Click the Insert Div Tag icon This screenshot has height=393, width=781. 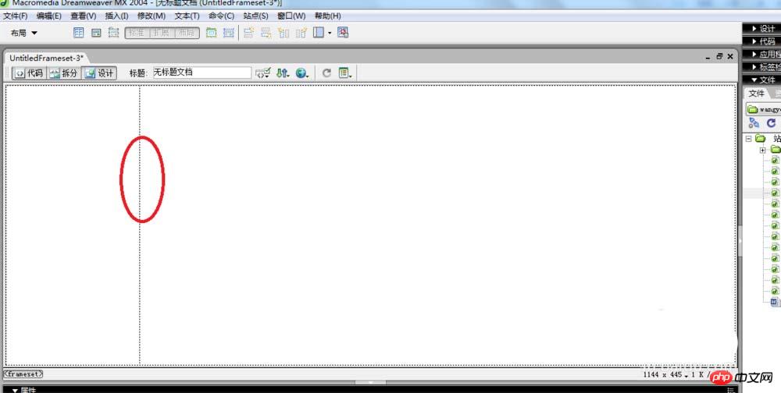[x=96, y=33]
